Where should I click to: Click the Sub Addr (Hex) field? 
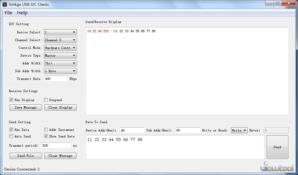click(x=188, y=130)
